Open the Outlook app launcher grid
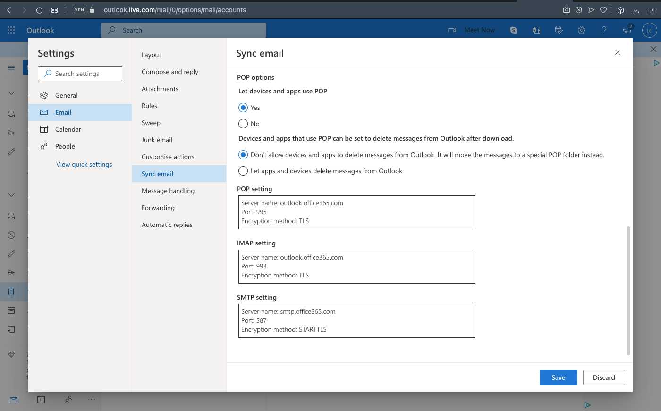The width and height of the screenshot is (661, 411). click(11, 30)
